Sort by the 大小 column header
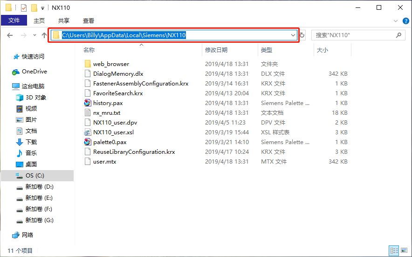This screenshot has height=257, width=412. (323, 50)
